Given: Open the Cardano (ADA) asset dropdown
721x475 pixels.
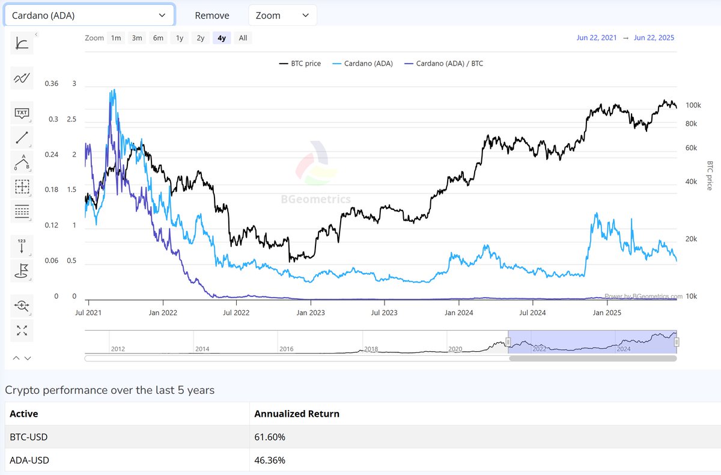Looking at the screenshot, I should tap(90, 15).
